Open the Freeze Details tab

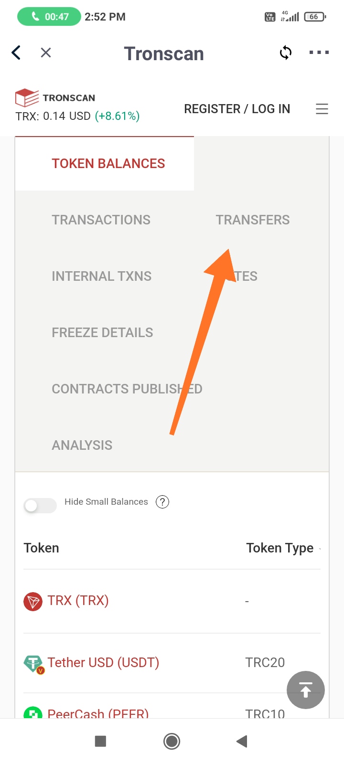(x=102, y=332)
